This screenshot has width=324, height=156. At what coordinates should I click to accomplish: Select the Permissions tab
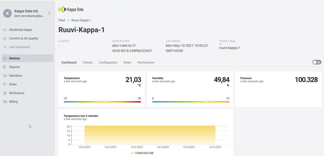point(146,63)
